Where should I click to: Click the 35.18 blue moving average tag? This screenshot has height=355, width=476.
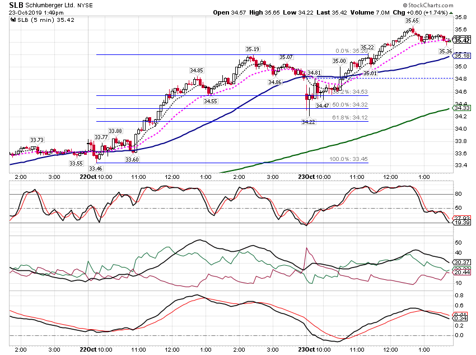tap(462, 56)
